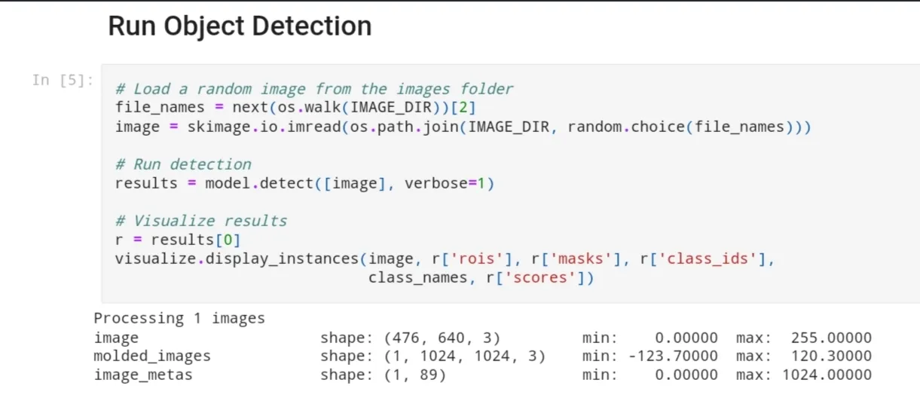The image size is (920, 401).
Task: Click the Visualize results comment
Action: [201, 221]
